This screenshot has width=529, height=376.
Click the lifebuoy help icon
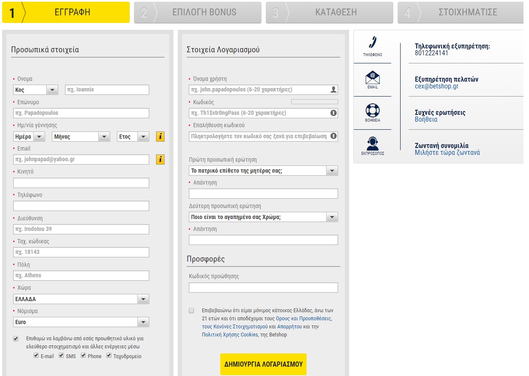click(373, 111)
